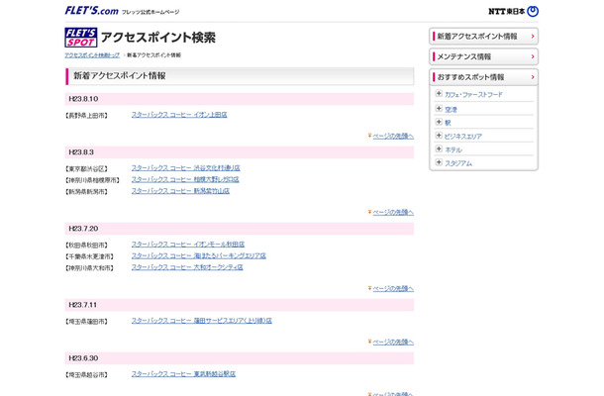The image size is (604, 396).
Task: Open the FLET'S.com home logo
Action: click(91, 11)
